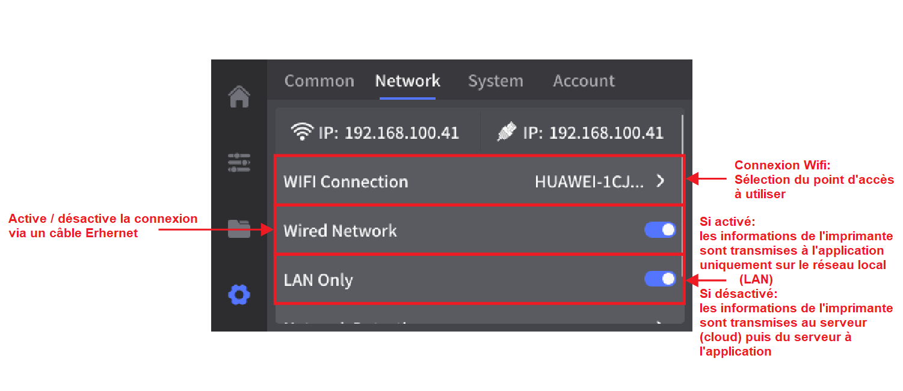Viewport: 903px width, 391px height.
Task: Switch to the Common tab
Action: point(319,81)
